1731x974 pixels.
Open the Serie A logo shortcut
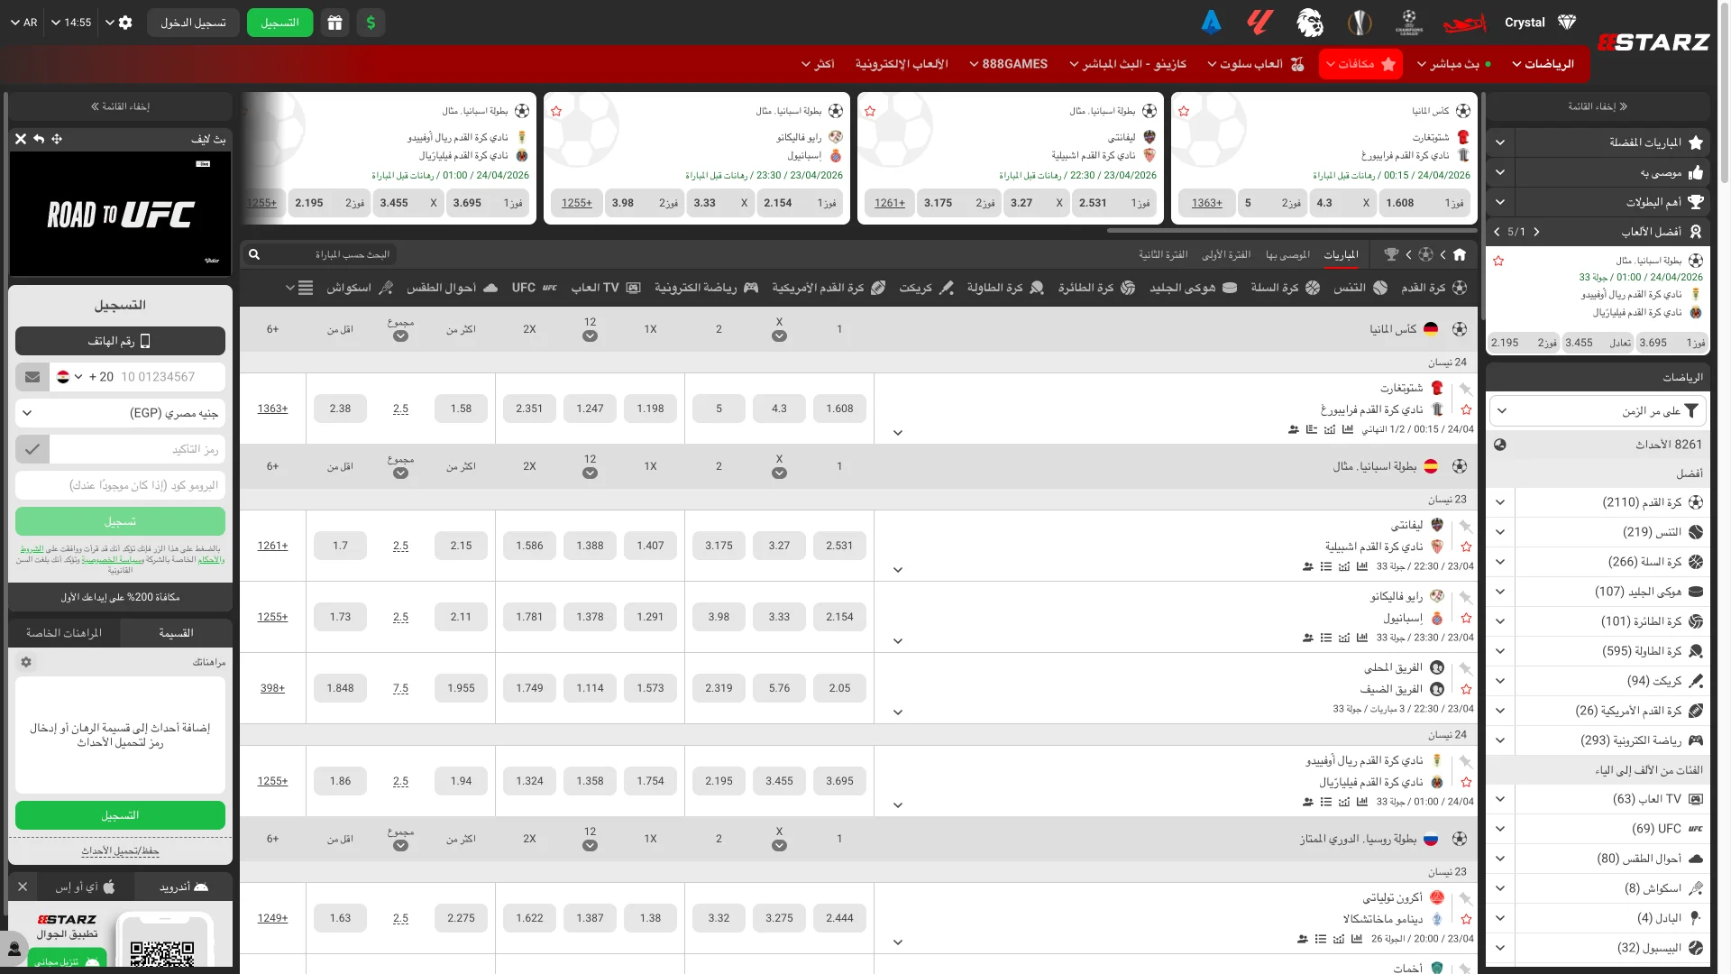[x=1211, y=23]
